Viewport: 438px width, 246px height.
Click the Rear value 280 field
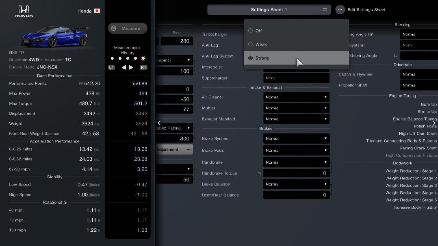[177, 41]
